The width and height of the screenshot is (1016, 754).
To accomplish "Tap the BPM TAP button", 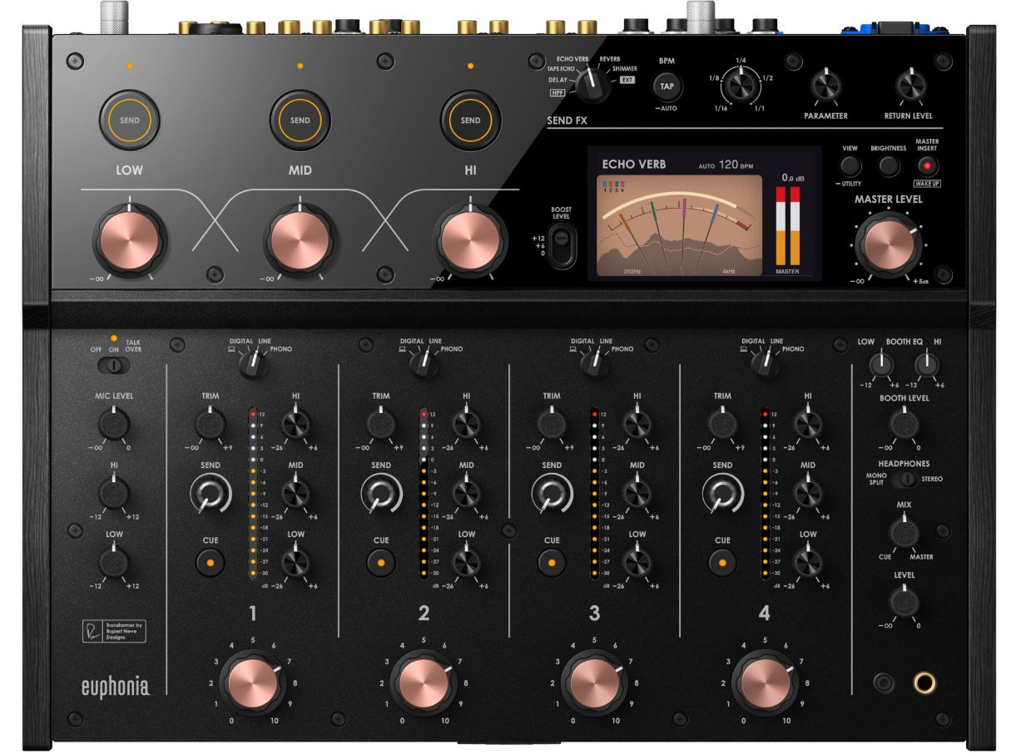I will 667,86.
